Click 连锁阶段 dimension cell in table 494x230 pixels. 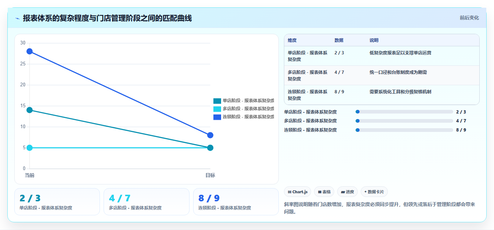[307, 95]
